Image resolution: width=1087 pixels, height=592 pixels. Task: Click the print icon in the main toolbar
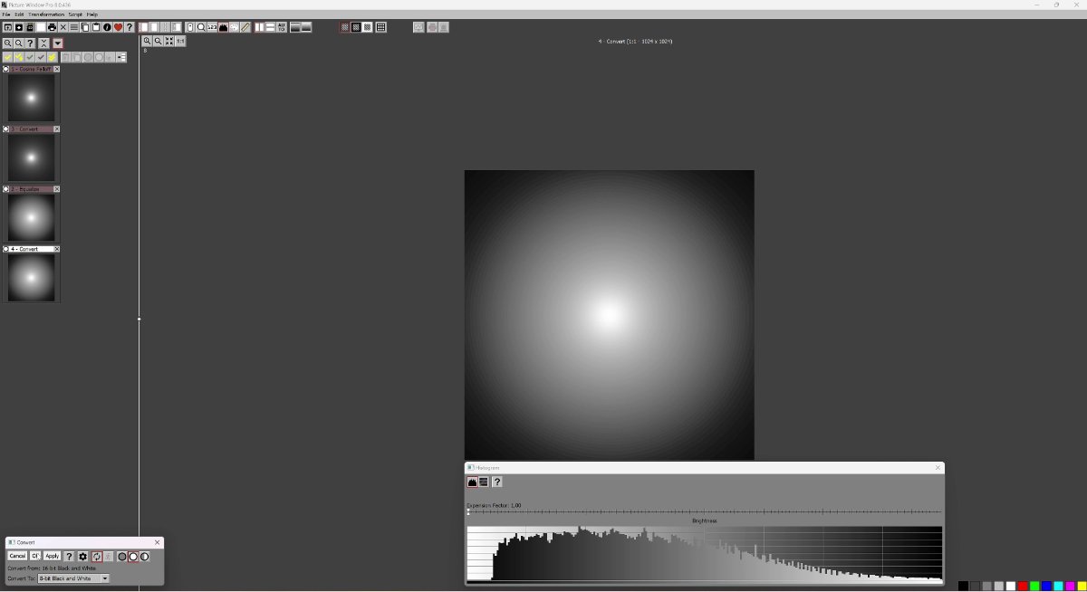coord(52,27)
